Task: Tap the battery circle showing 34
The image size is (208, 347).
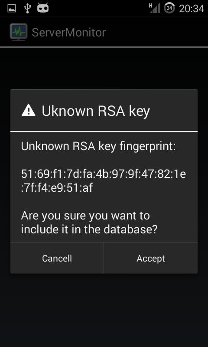Action: pyautogui.click(x=169, y=8)
